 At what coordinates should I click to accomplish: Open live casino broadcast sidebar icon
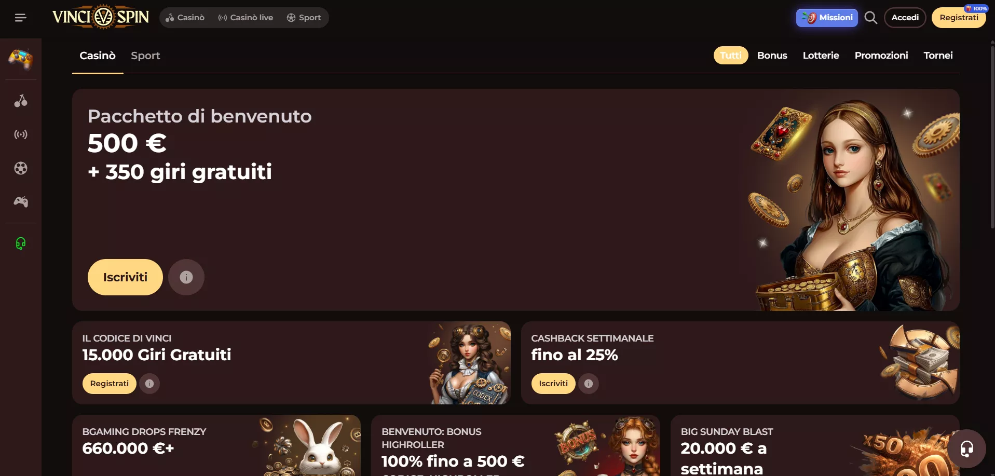21,134
